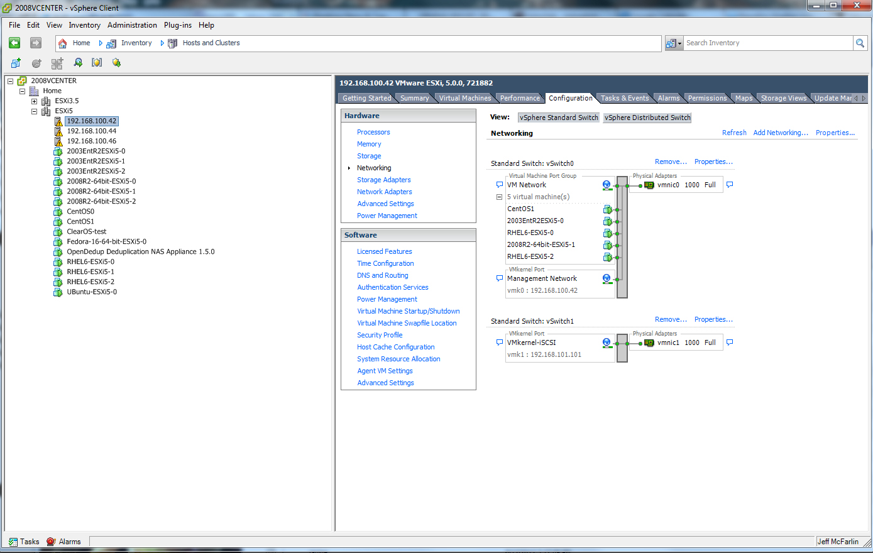Open DNS and Routing link
This screenshot has width=873, height=553.
pos(383,275)
